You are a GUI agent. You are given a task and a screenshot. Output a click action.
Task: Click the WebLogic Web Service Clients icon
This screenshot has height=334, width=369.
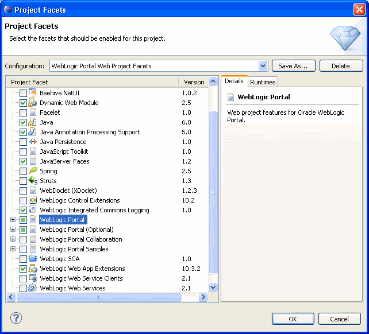[33, 278]
